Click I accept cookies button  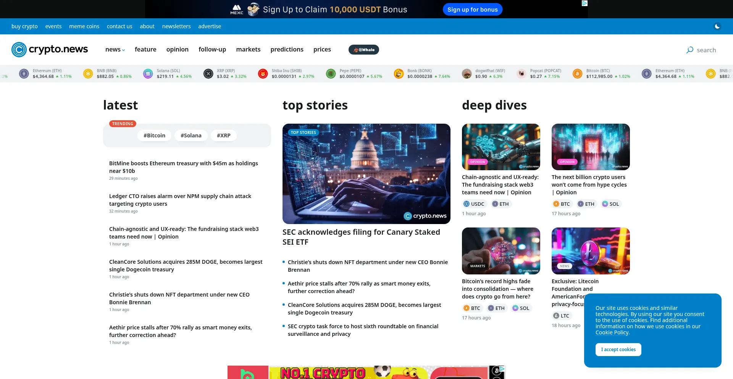point(618,350)
